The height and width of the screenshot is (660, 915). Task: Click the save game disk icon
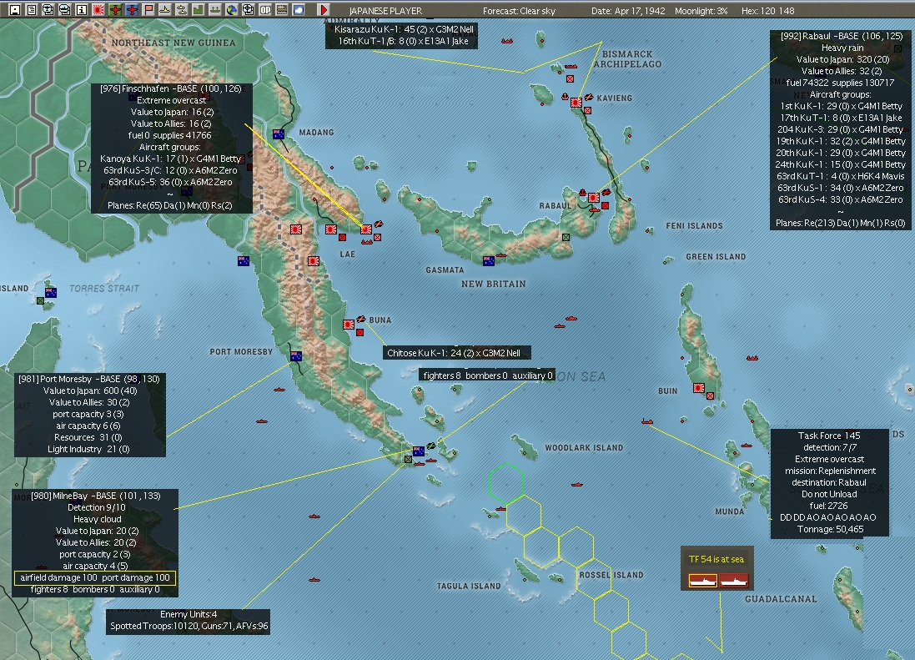tap(15, 10)
